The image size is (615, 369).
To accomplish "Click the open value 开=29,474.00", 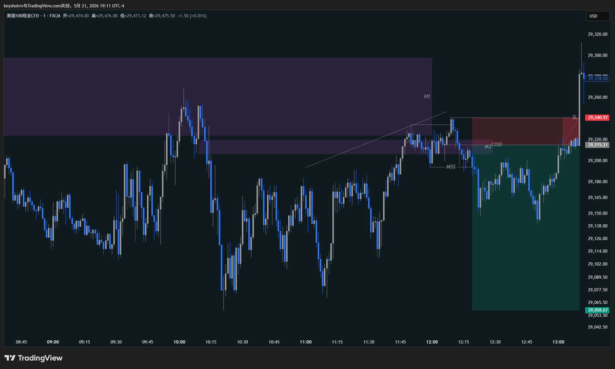I will (x=76, y=16).
